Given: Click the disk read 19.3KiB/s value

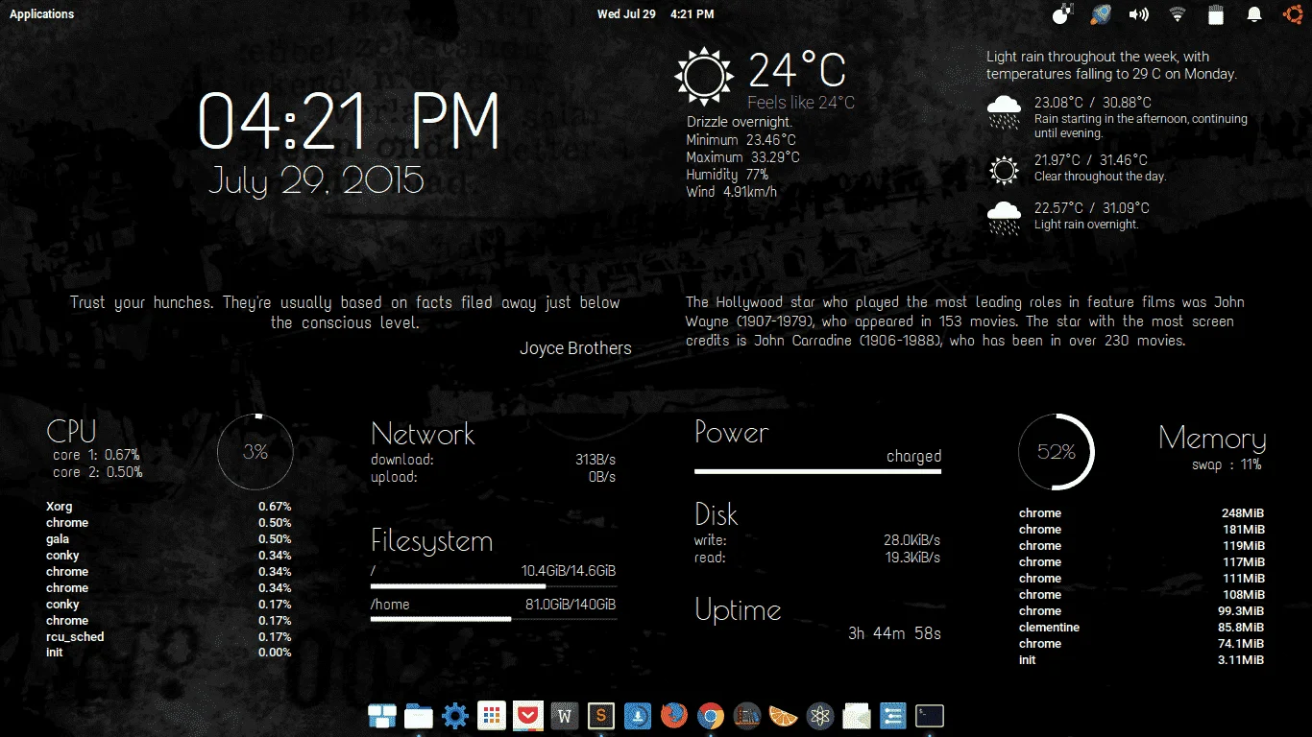Looking at the screenshot, I should click(x=911, y=558).
